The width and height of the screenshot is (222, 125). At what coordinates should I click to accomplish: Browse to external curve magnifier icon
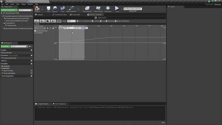pos(50,28)
